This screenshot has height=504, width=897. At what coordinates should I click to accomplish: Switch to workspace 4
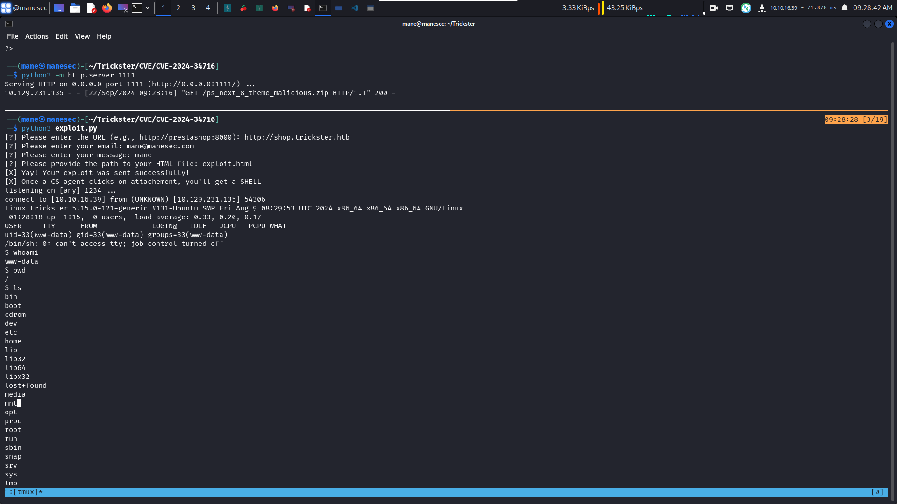(x=208, y=8)
